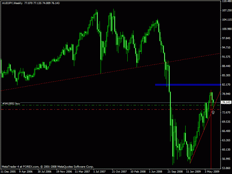Click date axis label "21 Sep 2008"
This screenshot has width=232, height=174.
click(x=175, y=172)
